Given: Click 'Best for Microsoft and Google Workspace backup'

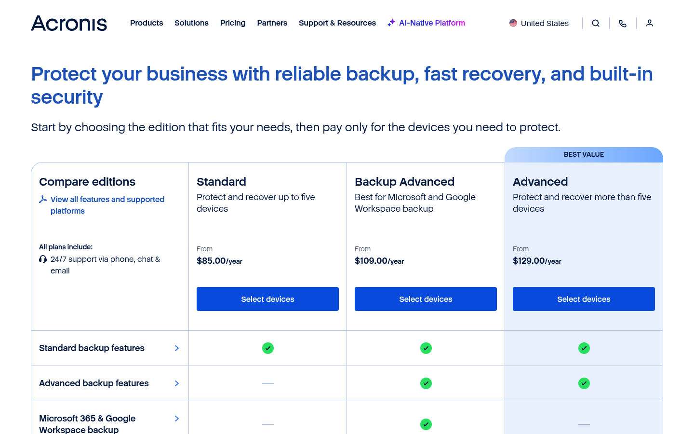Looking at the screenshot, I should pos(415,203).
